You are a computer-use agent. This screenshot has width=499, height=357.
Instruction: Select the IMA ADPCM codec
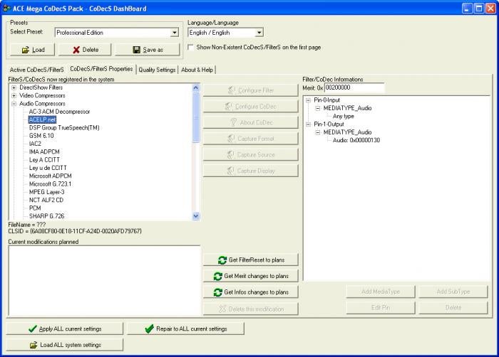pos(44,151)
